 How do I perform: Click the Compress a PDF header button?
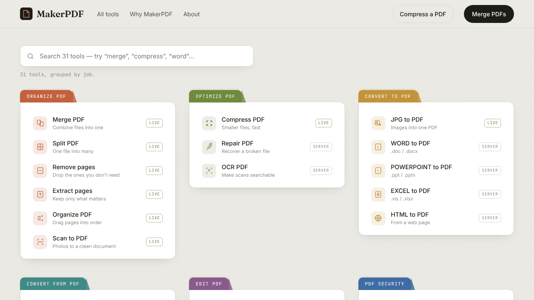click(x=423, y=14)
